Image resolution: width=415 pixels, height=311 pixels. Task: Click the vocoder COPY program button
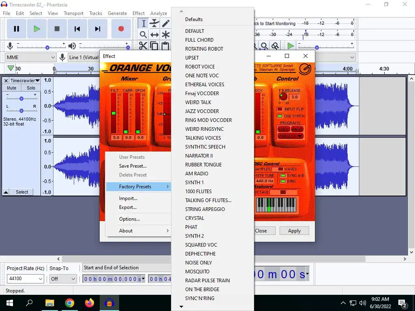tap(284, 129)
